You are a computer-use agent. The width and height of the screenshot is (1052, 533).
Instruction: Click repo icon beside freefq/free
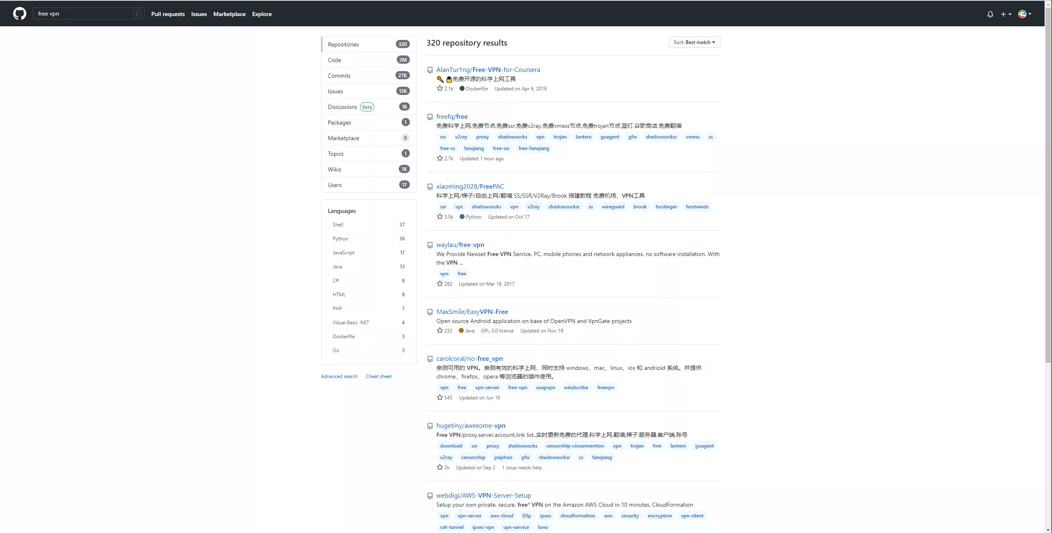tap(430, 117)
